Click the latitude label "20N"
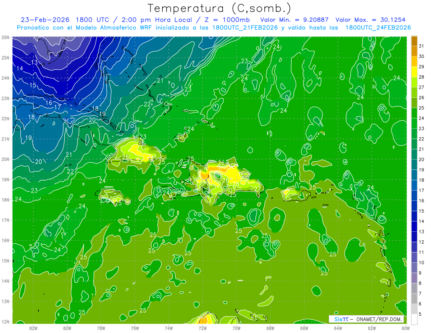 pos(5,159)
